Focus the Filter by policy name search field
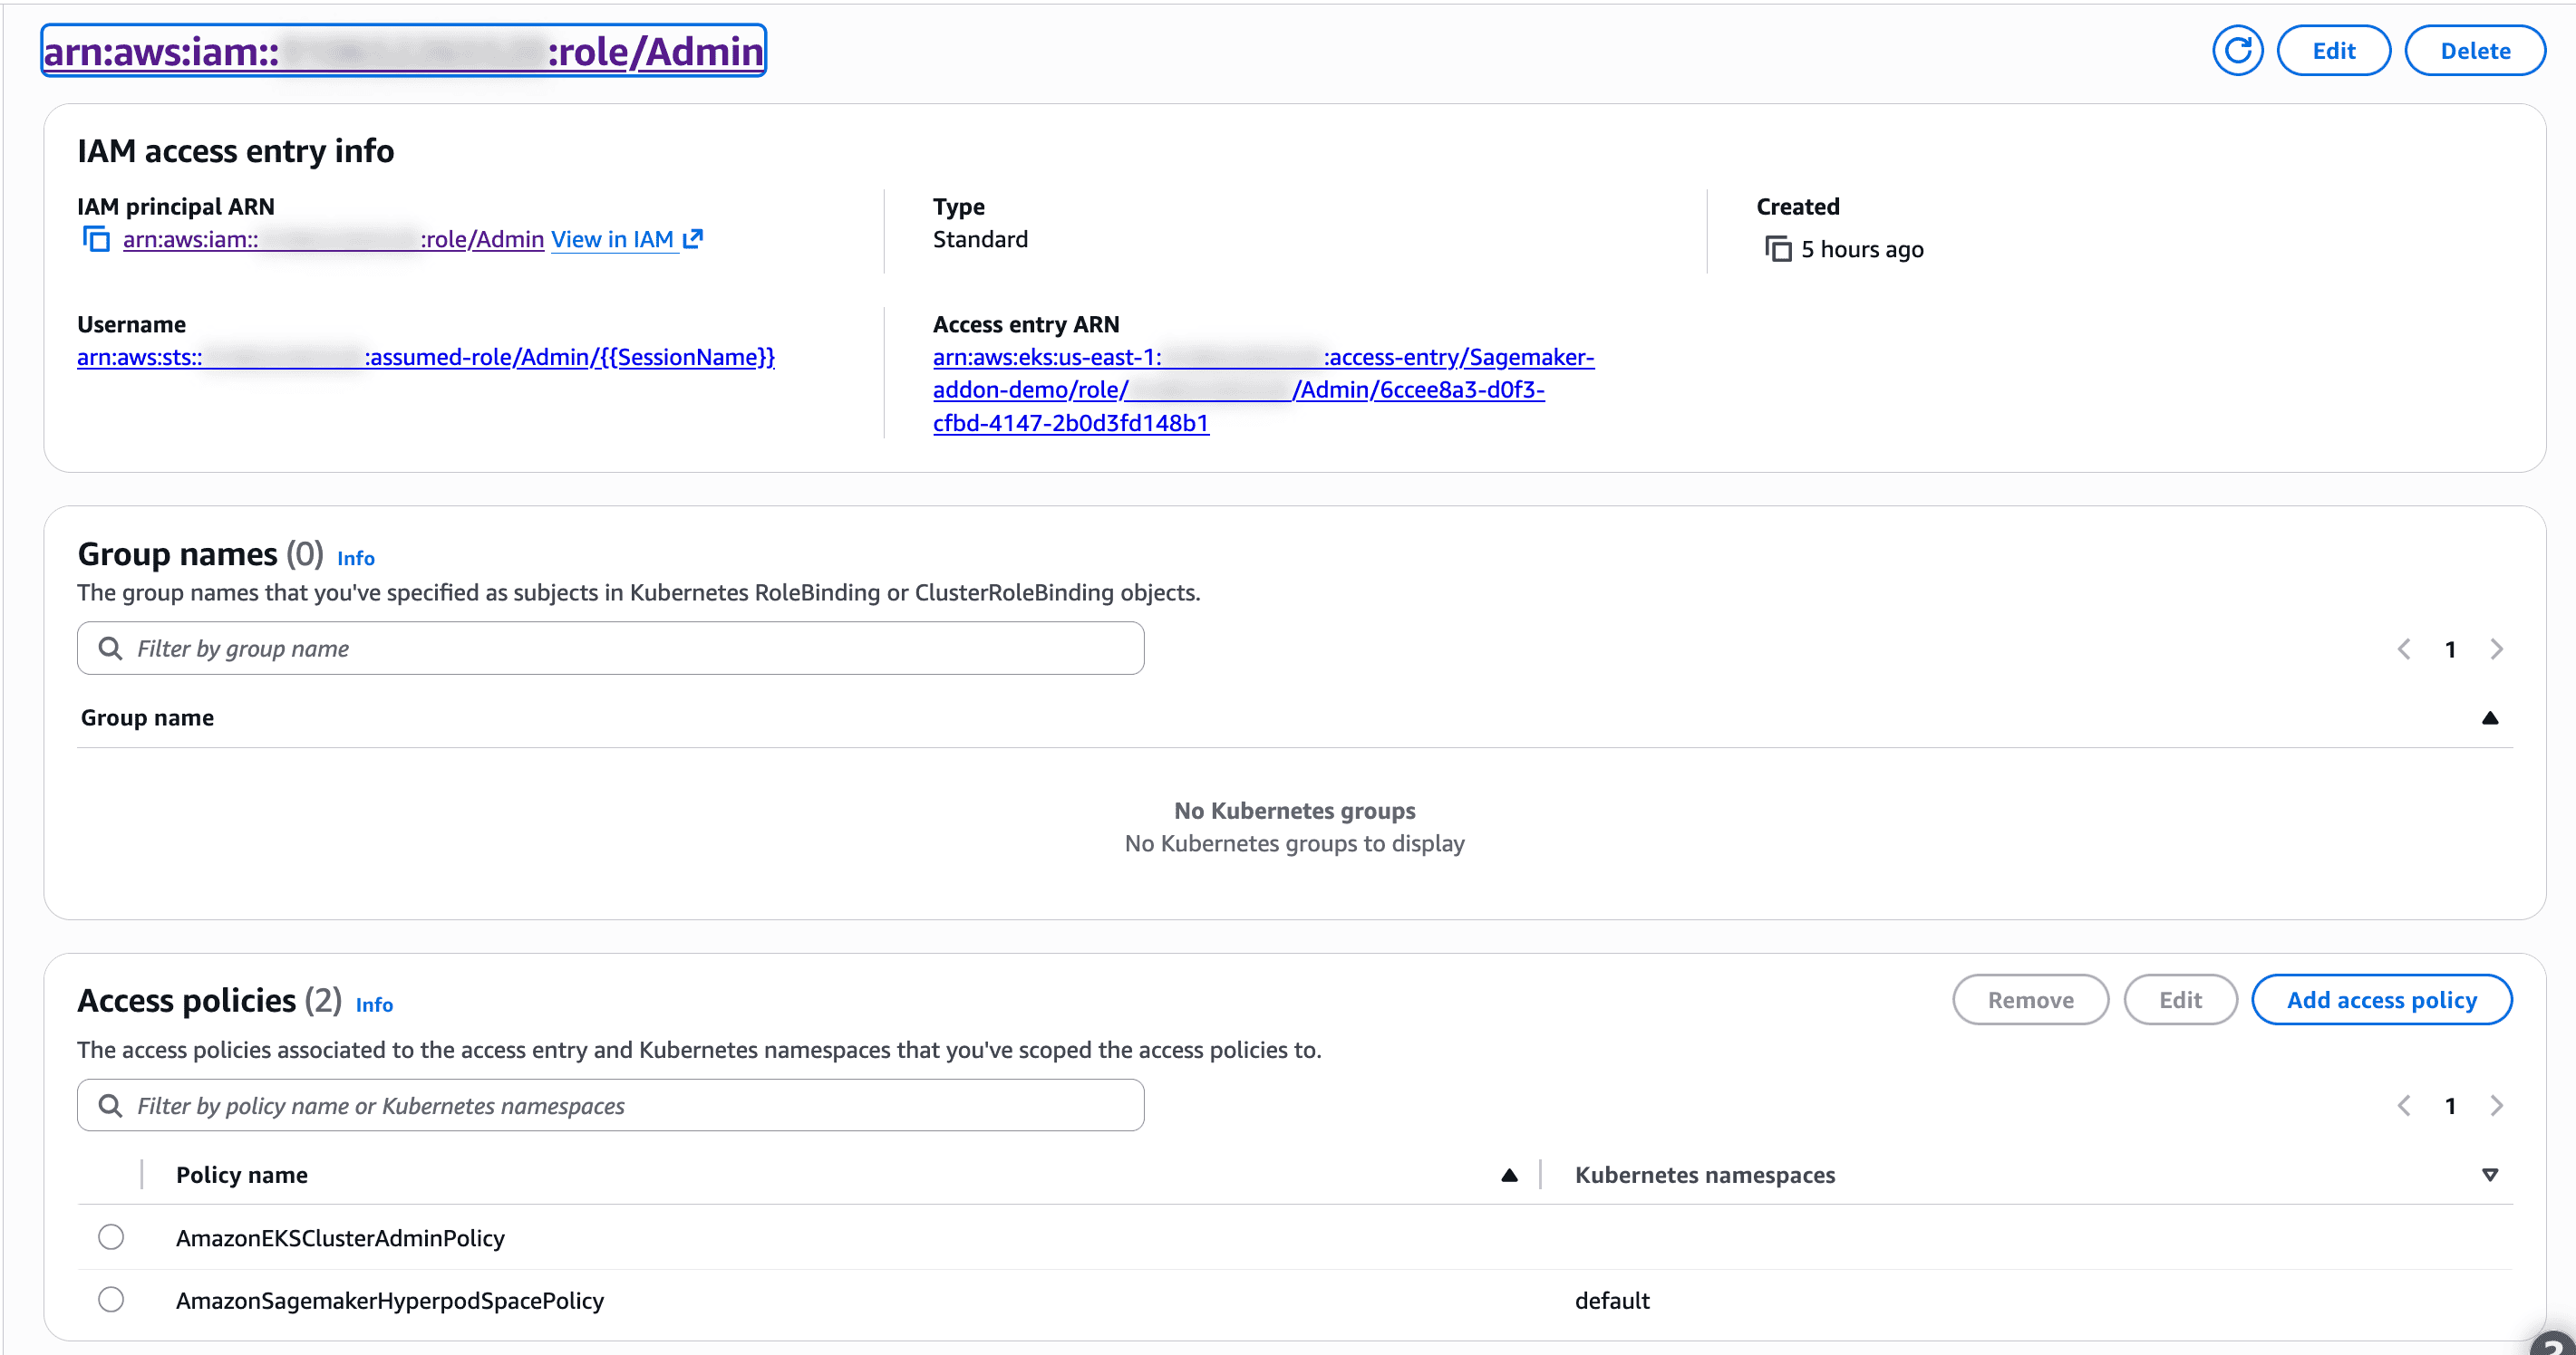The height and width of the screenshot is (1355, 2576). coord(610,1105)
